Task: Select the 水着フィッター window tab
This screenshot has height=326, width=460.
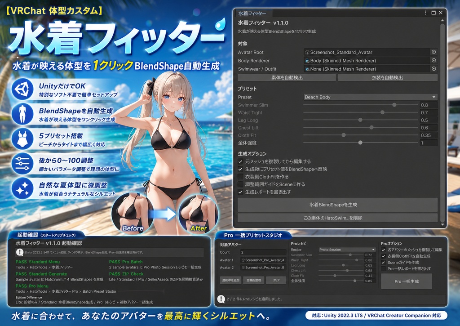Action: [x=254, y=13]
